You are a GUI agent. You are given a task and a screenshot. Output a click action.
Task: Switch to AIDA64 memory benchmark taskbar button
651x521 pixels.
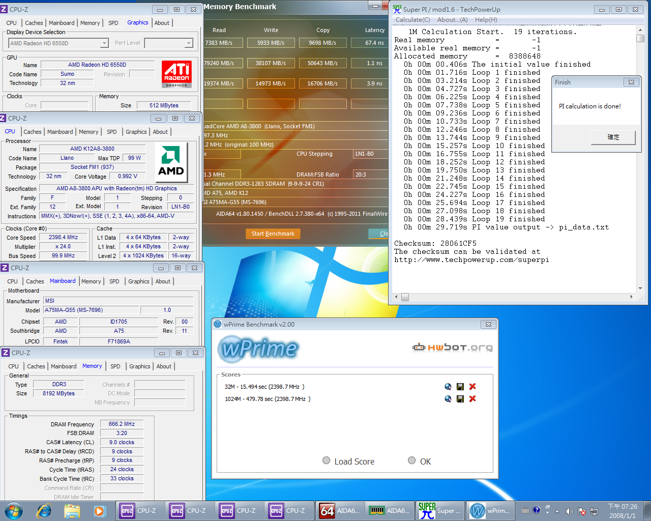(x=389, y=510)
